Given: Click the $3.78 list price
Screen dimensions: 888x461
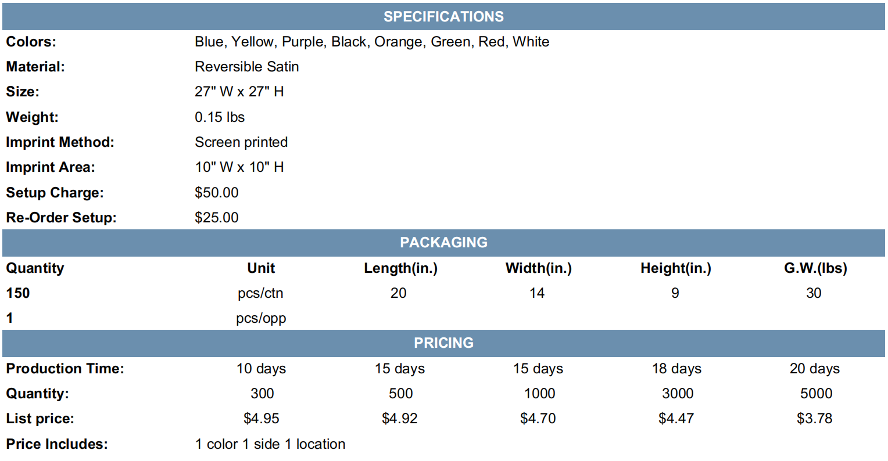Looking at the screenshot, I should pos(815,419).
